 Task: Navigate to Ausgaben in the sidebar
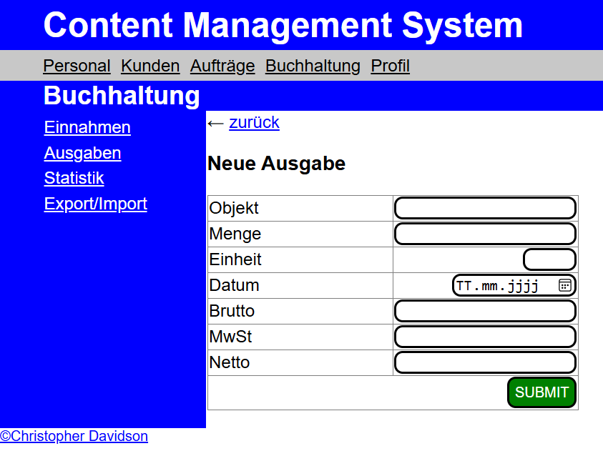tap(82, 153)
